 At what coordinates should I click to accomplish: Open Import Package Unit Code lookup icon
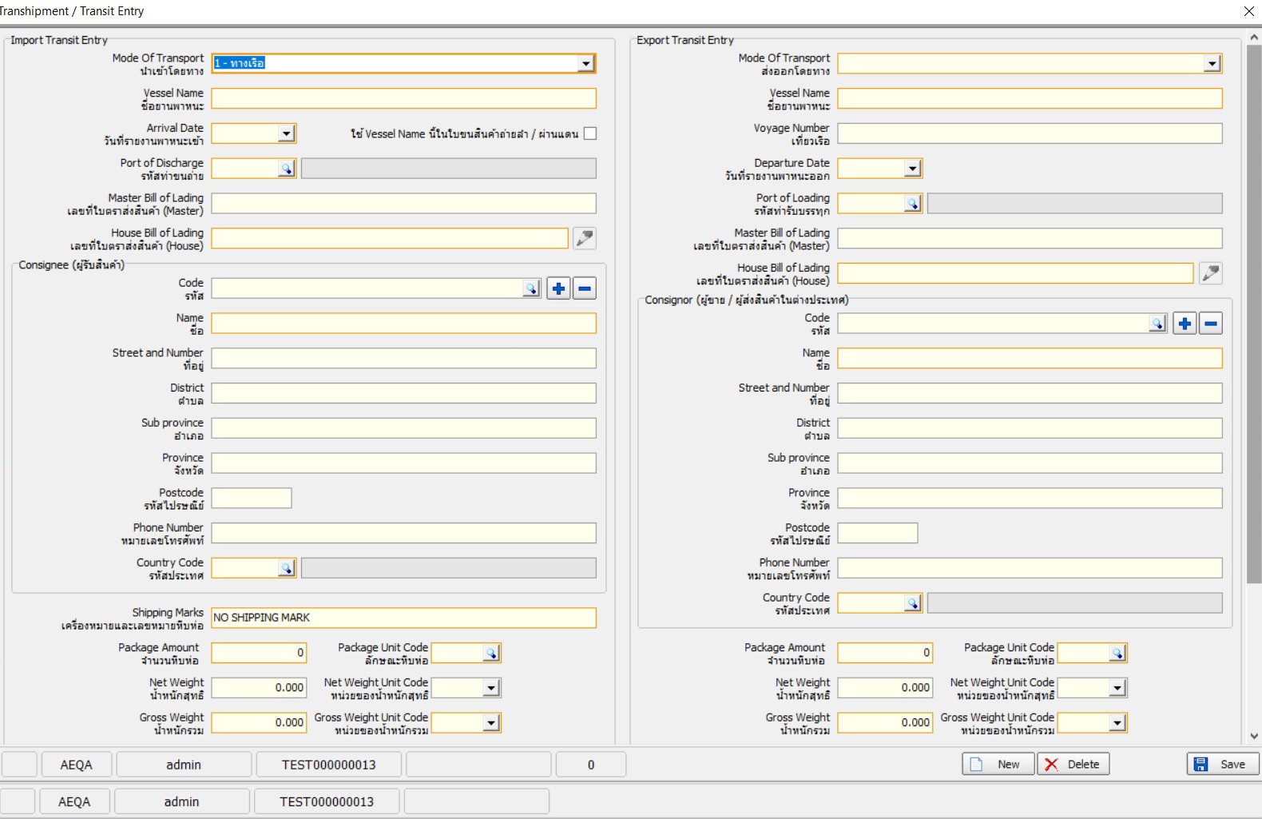[491, 654]
